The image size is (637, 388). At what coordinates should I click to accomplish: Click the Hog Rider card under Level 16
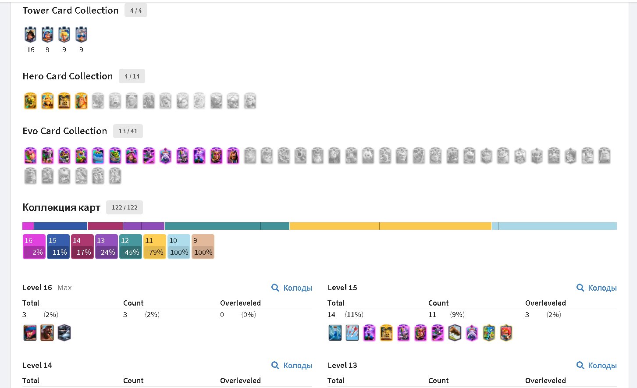coord(47,333)
